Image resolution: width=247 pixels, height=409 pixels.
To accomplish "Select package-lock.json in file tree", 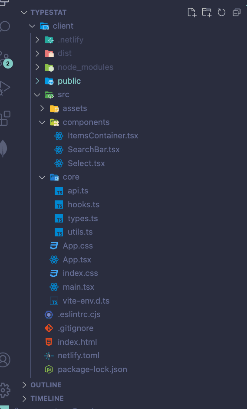I will click(92, 370).
